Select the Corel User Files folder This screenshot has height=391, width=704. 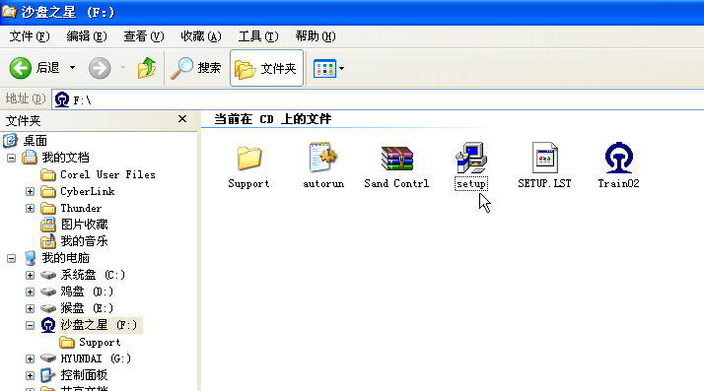[107, 174]
